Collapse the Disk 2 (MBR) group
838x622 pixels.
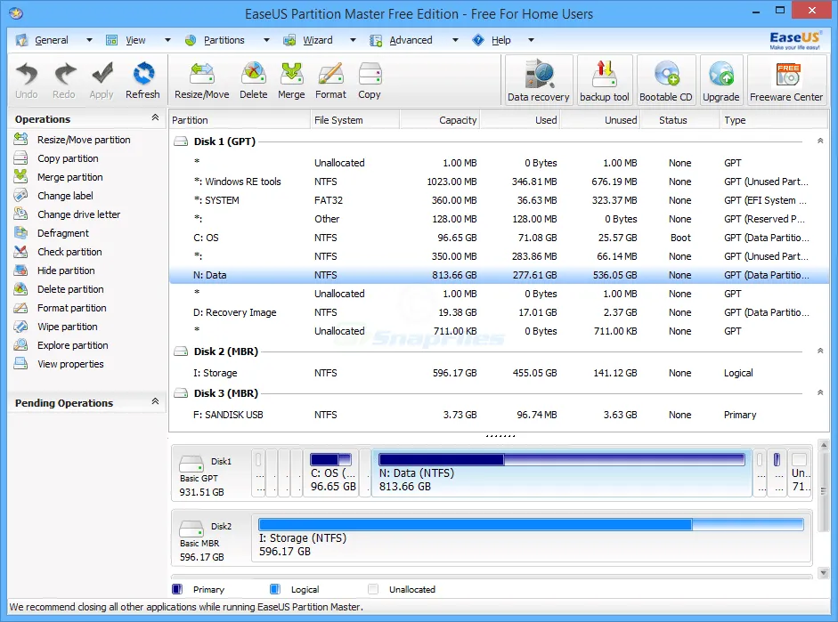pyautogui.click(x=820, y=351)
